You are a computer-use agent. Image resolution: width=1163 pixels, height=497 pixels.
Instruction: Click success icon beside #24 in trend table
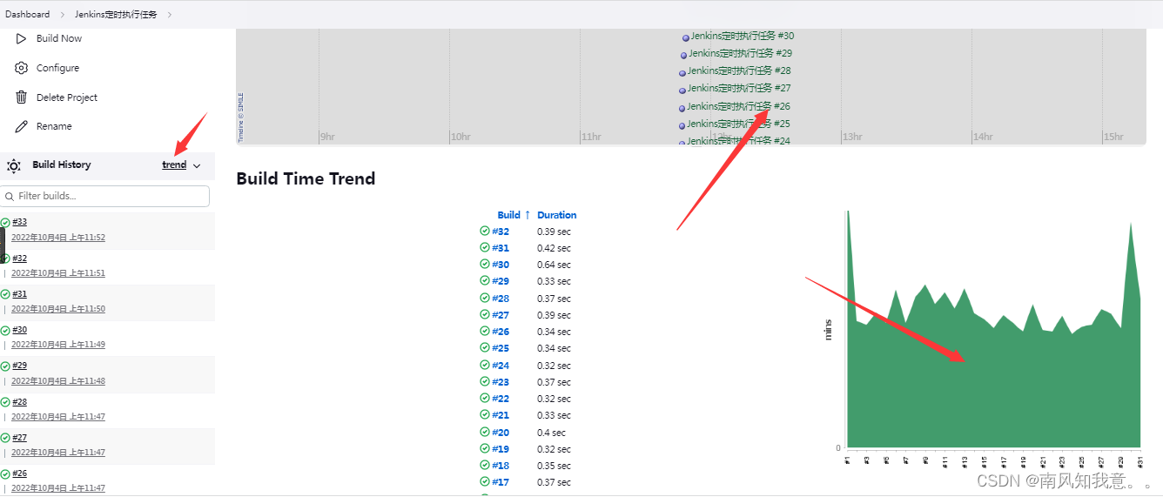[x=485, y=365]
